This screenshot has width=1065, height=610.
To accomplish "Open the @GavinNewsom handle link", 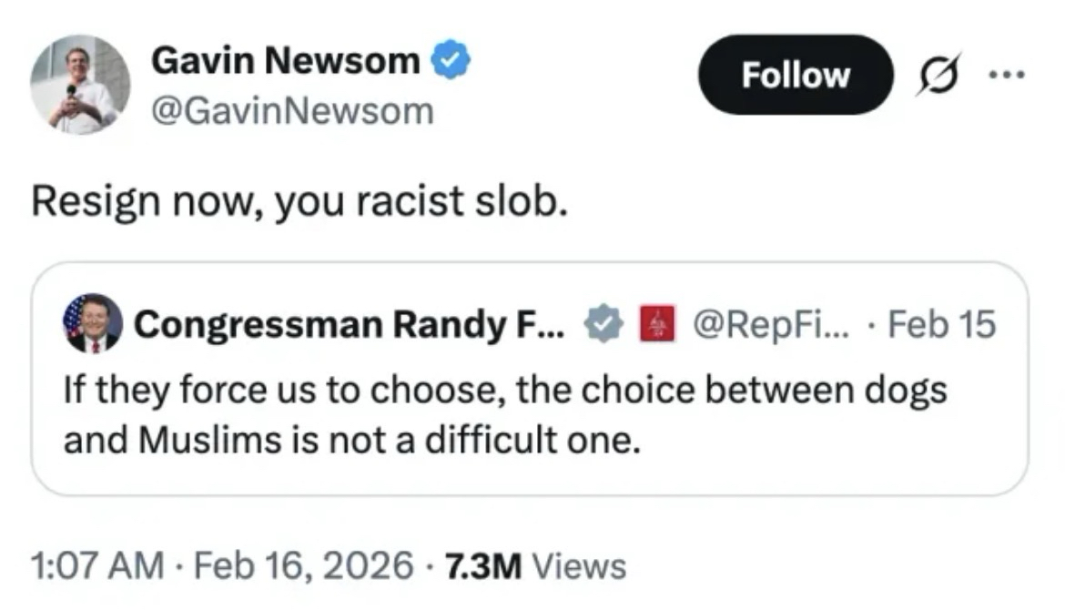I will pos(291,110).
